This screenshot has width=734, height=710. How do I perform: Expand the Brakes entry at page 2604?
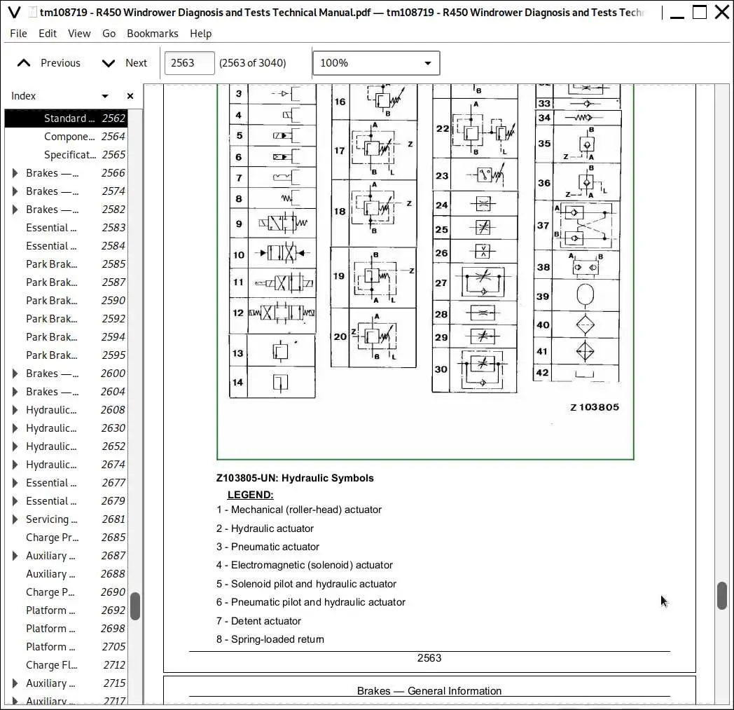[15, 392]
